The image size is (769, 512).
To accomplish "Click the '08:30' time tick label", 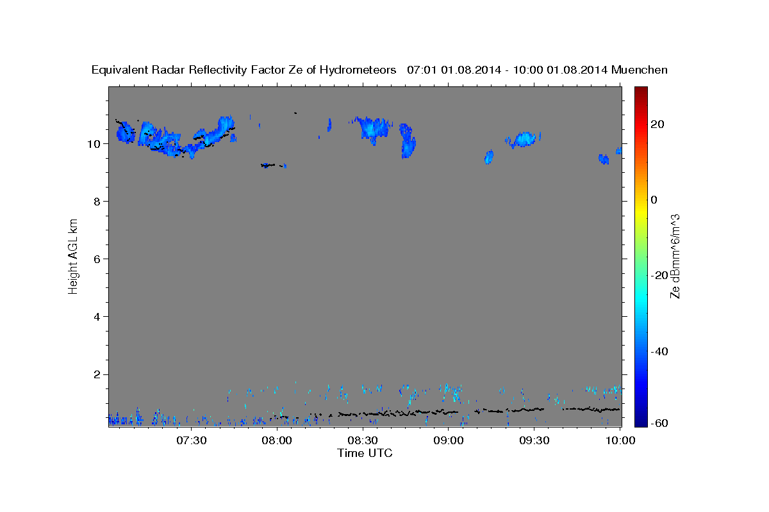I will (363, 440).
